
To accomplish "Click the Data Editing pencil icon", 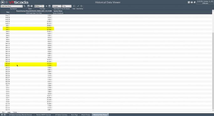I will tap(78, 6).
